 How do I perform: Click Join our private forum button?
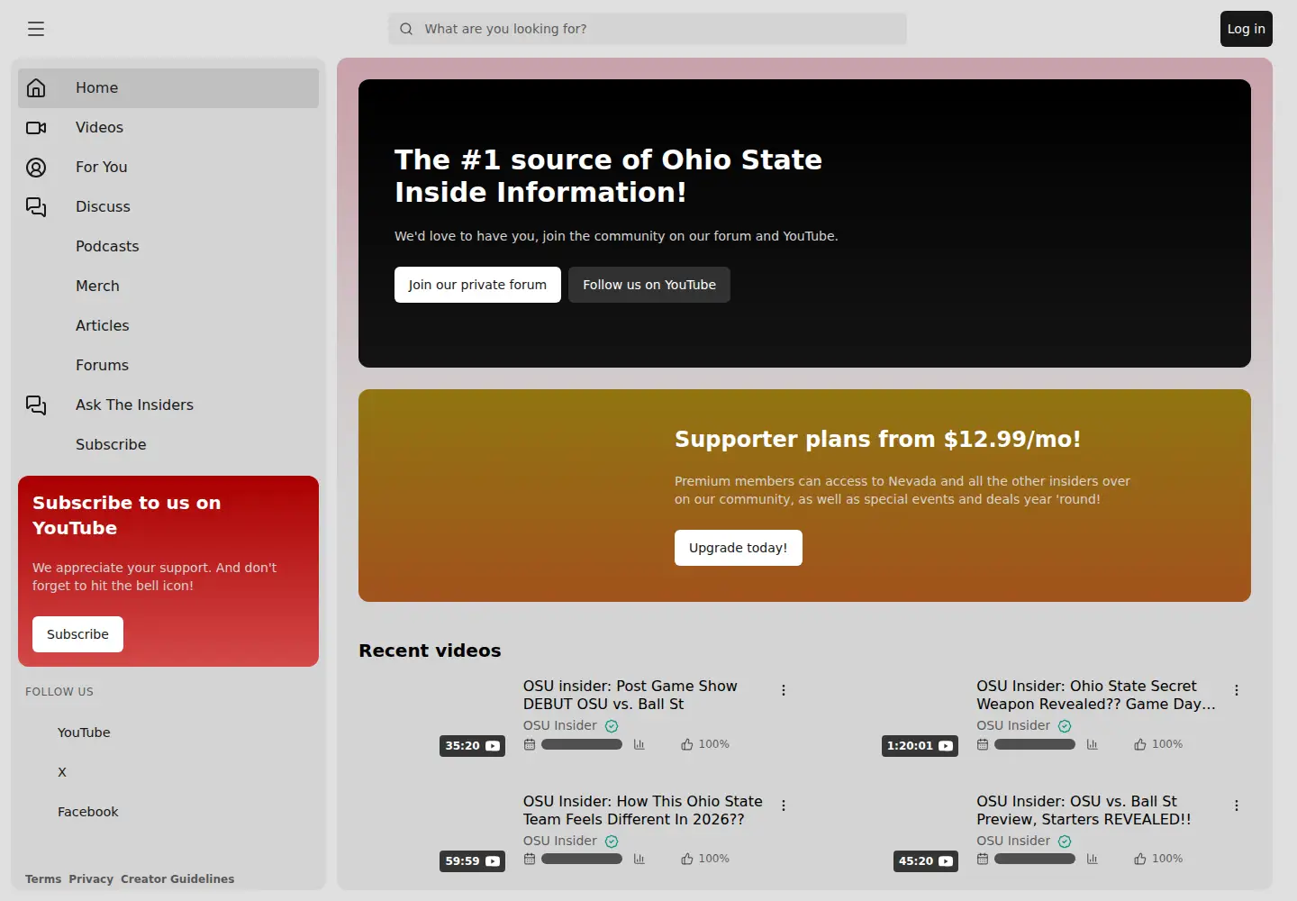pyautogui.click(x=477, y=285)
